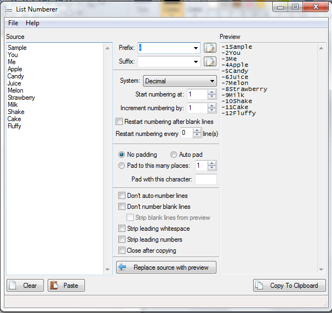Click Preview scrollbar up arrow
This screenshot has width=332, height=313.
tap(321, 48)
